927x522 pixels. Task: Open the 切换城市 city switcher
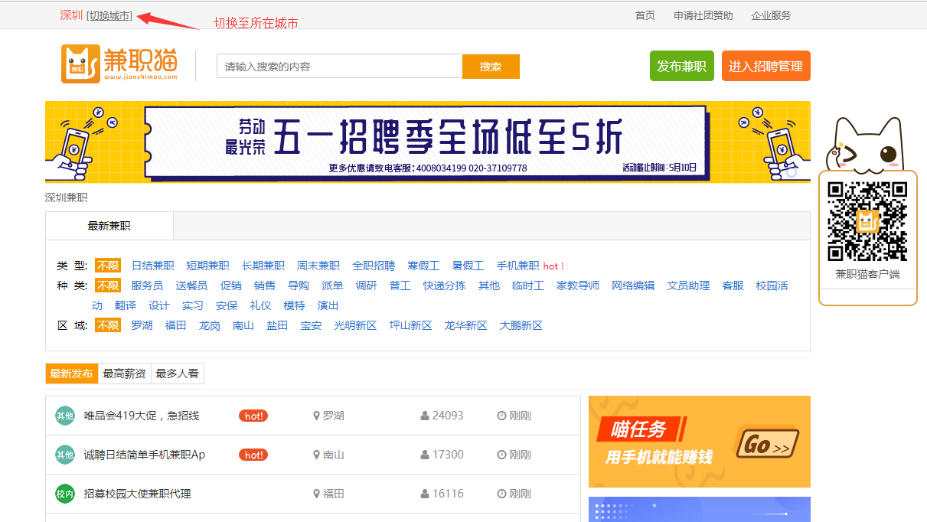(109, 15)
